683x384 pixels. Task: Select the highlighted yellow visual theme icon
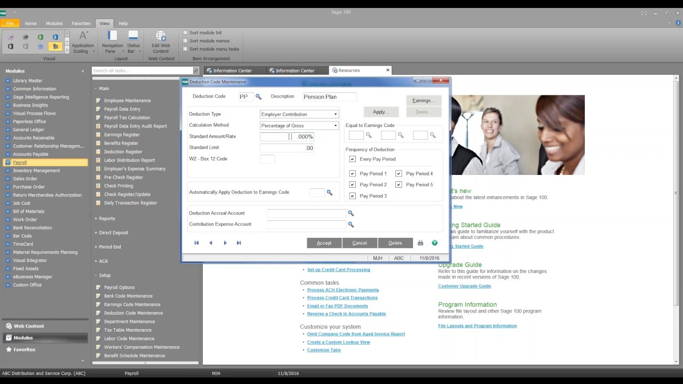55,46
